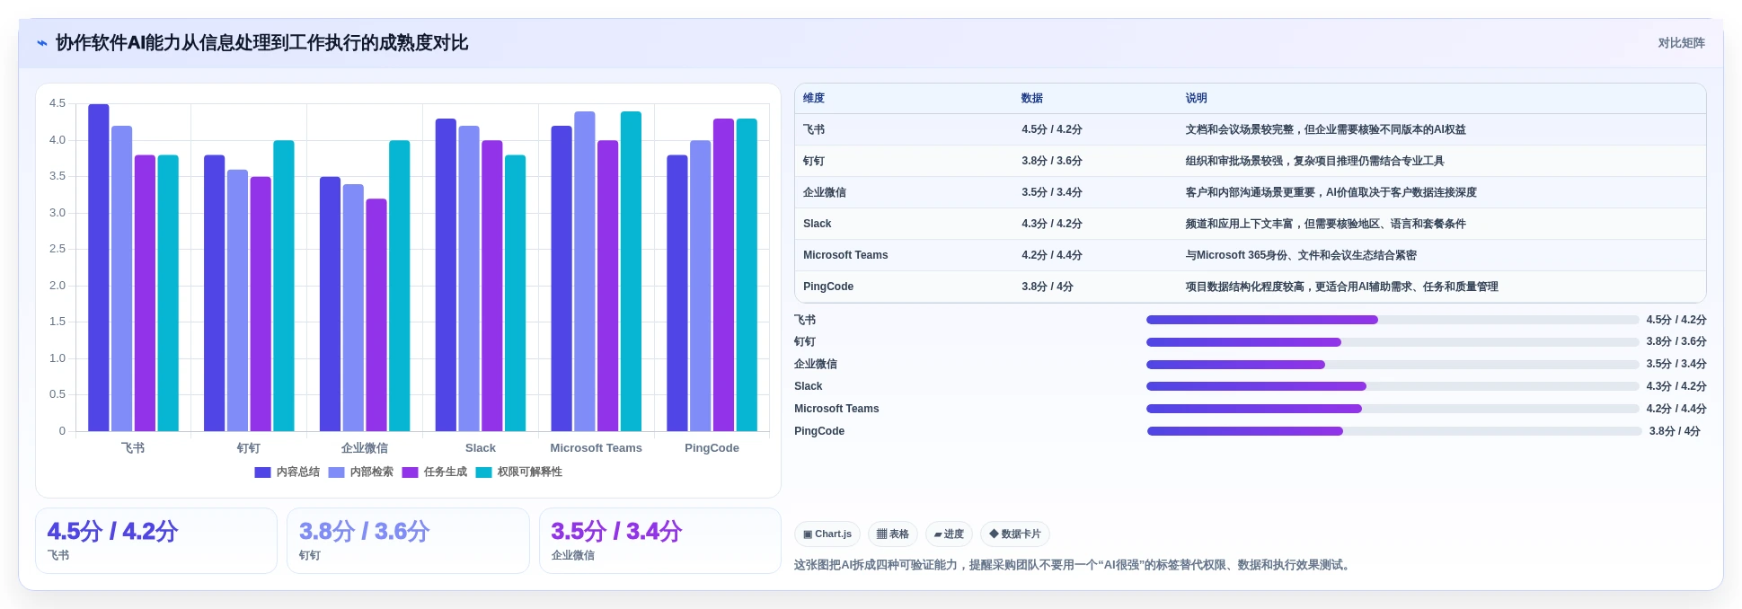Image resolution: width=1742 pixels, height=609 pixels.
Task: Click the 钉钉 权限可解释性 bar in the chart
Action: 284,286
